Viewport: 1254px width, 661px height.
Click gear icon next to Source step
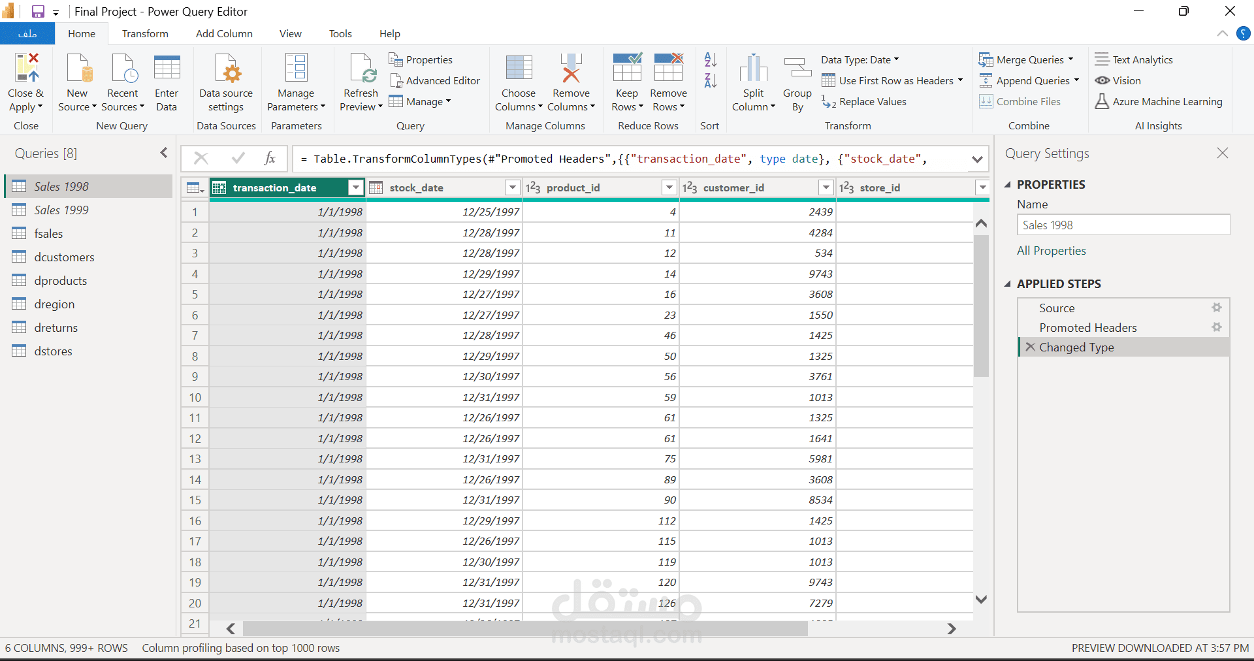point(1216,308)
